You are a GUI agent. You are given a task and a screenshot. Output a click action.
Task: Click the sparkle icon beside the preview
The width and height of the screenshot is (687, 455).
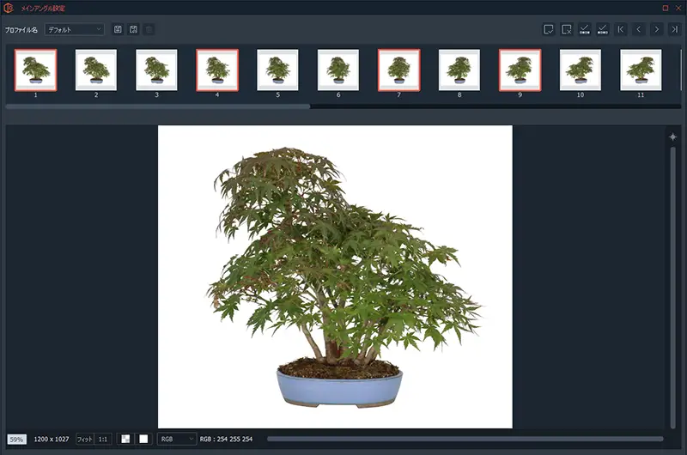point(672,136)
